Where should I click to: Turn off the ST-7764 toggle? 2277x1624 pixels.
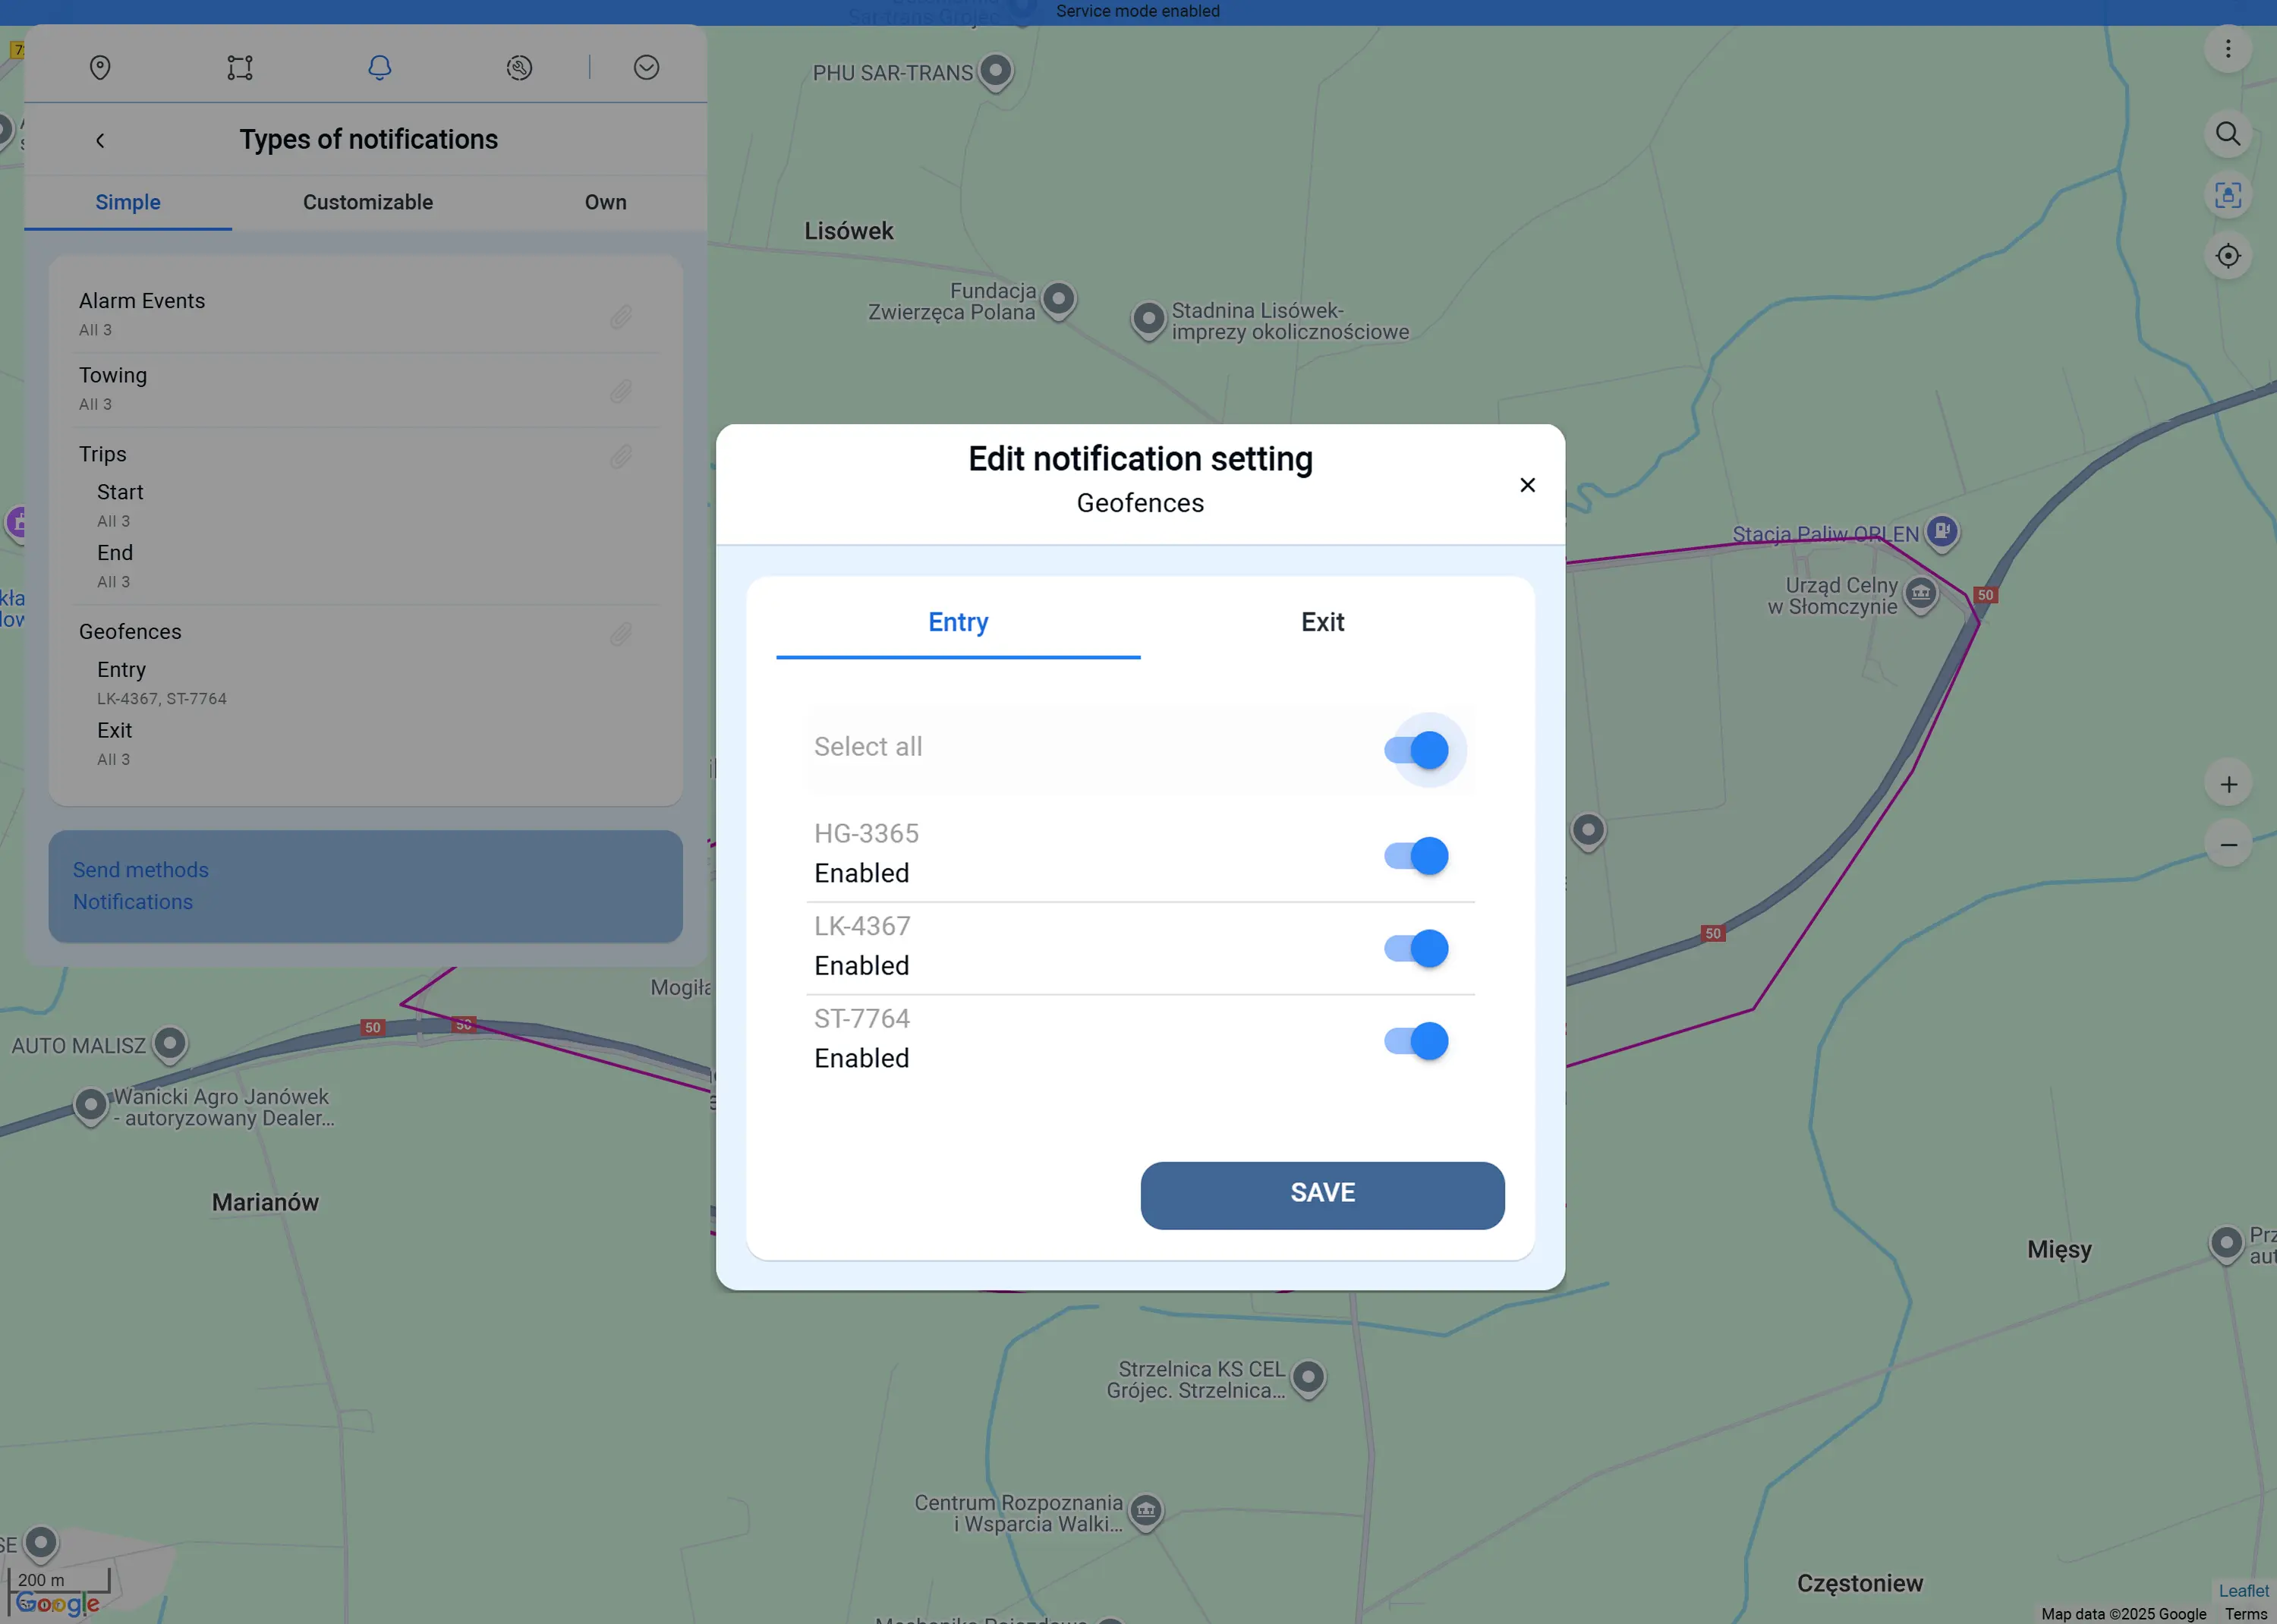[x=1416, y=1041]
